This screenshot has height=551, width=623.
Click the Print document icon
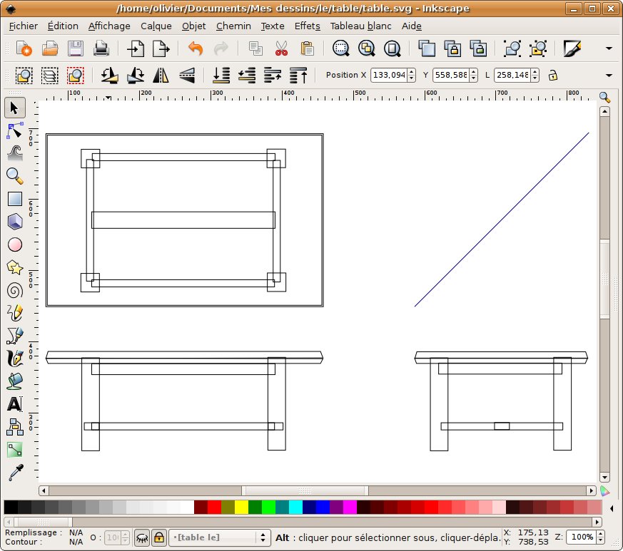[101, 49]
